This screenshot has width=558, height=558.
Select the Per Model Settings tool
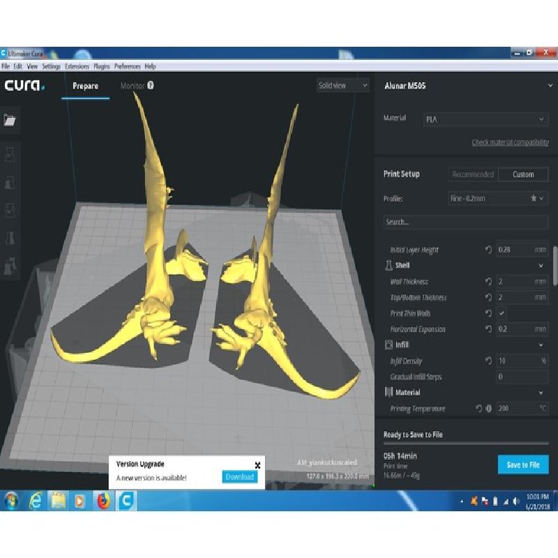click(10, 266)
